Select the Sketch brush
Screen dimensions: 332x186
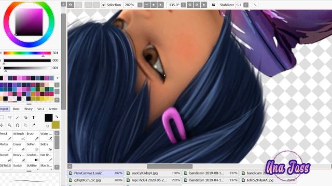coord(19,166)
